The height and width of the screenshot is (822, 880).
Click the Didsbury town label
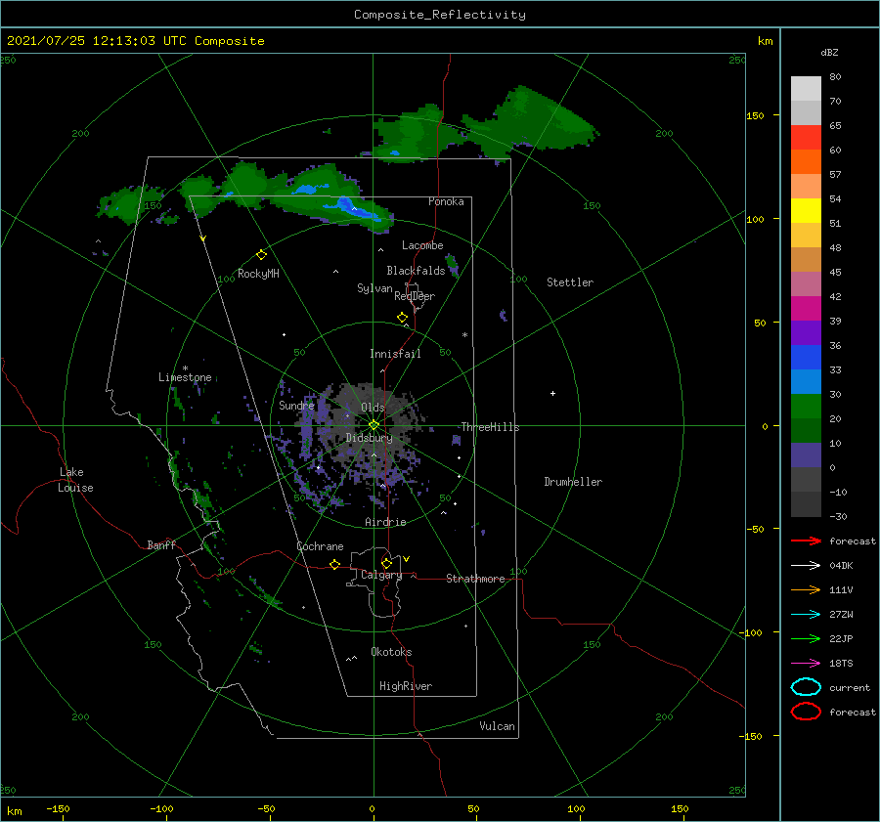[369, 438]
